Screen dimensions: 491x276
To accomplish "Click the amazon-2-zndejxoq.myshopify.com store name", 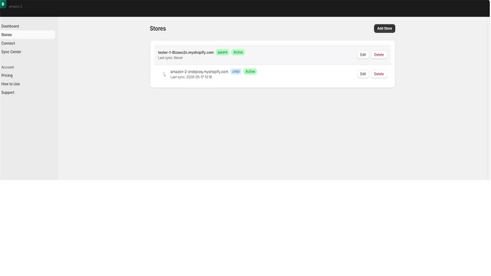I will pos(199,72).
